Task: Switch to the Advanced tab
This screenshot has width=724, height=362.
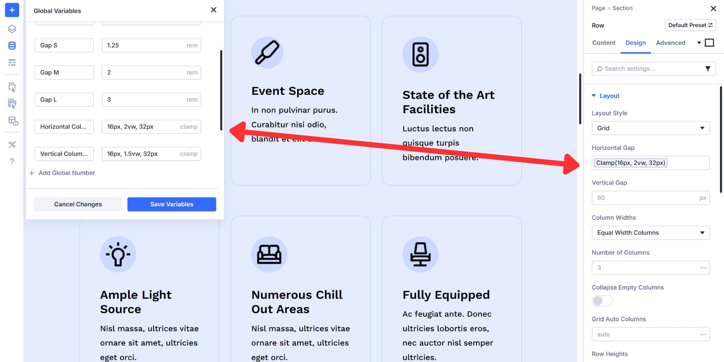Action: click(x=671, y=43)
